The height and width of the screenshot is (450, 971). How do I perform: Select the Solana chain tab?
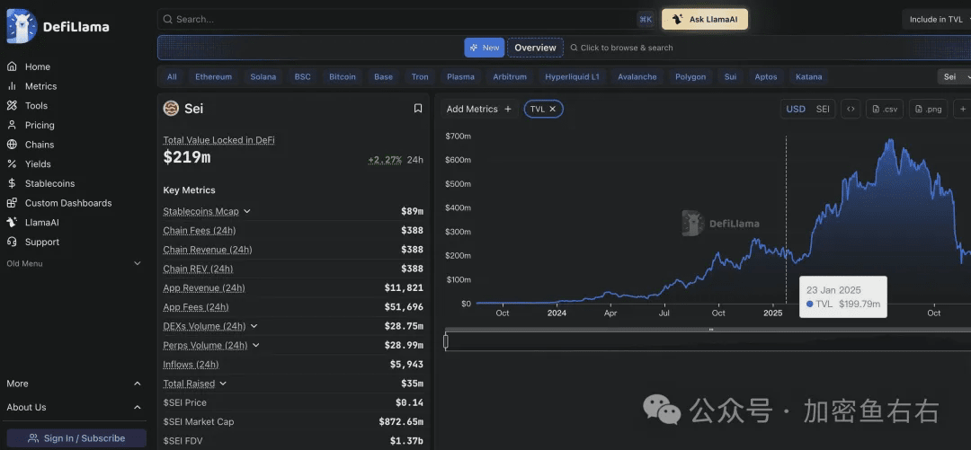[263, 77]
